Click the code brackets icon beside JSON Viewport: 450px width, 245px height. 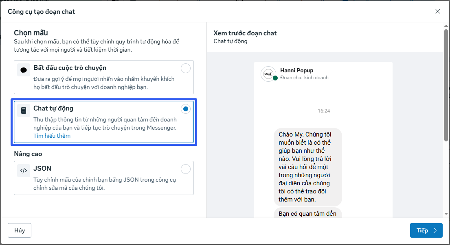pos(24,171)
